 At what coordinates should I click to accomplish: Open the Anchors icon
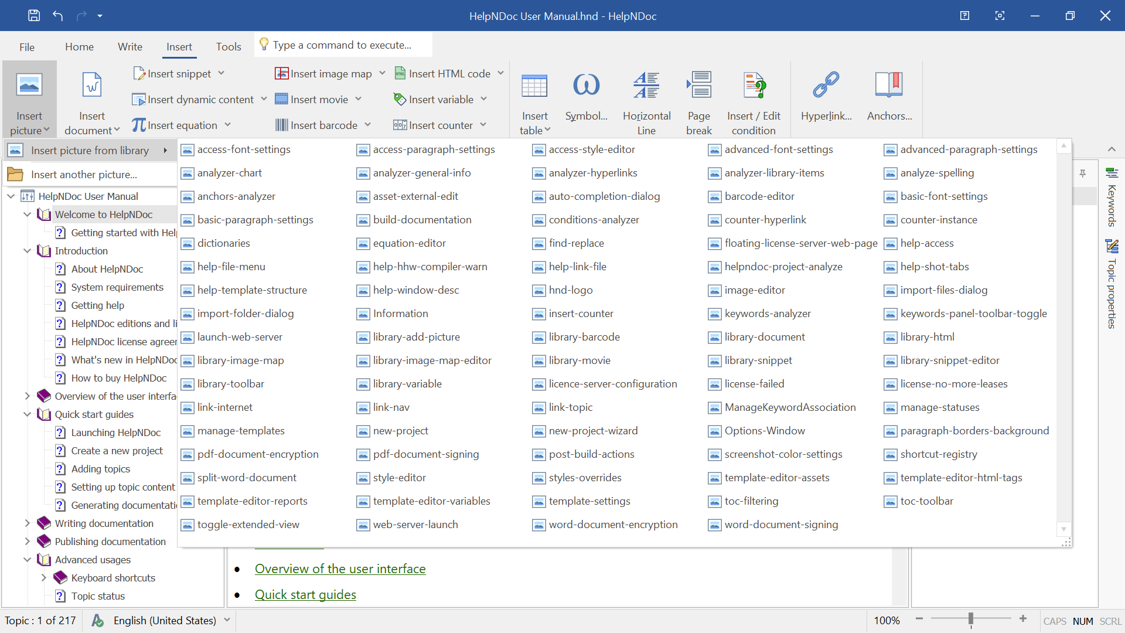889,86
